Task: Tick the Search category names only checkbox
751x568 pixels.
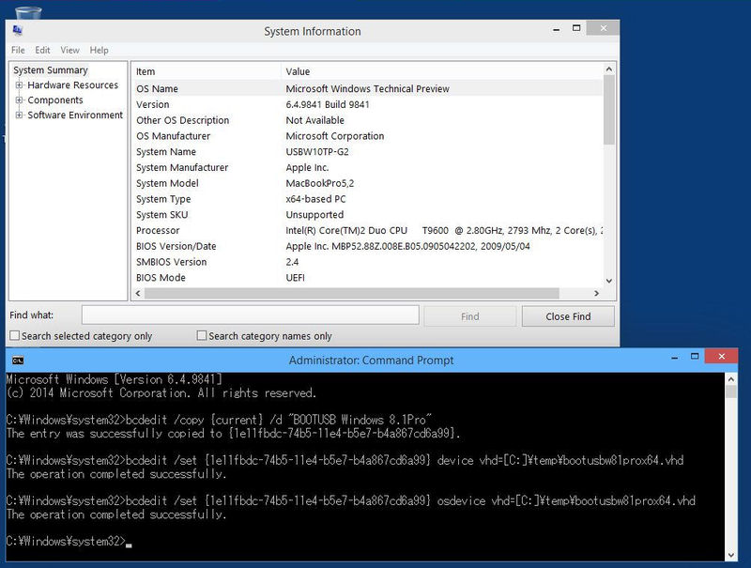Action: [x=202, y=336]
